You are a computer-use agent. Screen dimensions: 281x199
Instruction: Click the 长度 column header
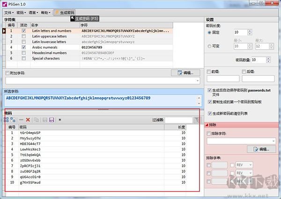coord(175,127)
